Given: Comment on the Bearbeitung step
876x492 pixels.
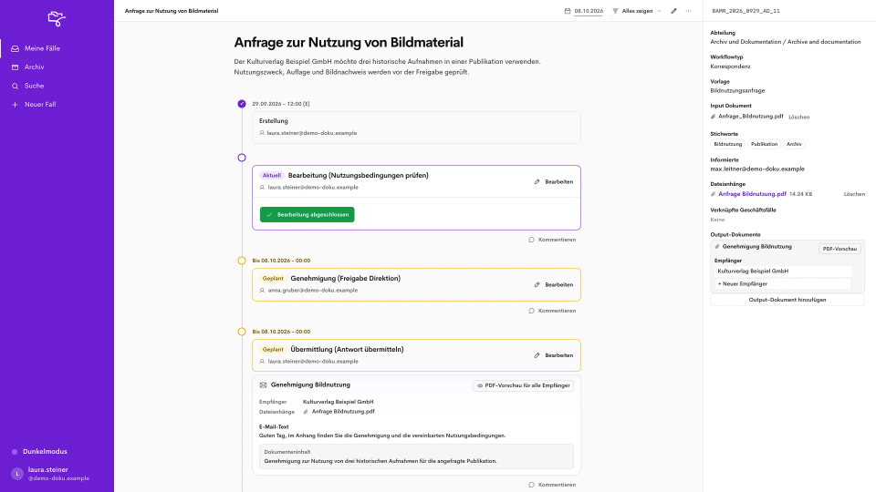Looking at the screenshot, I should point(552,240).
